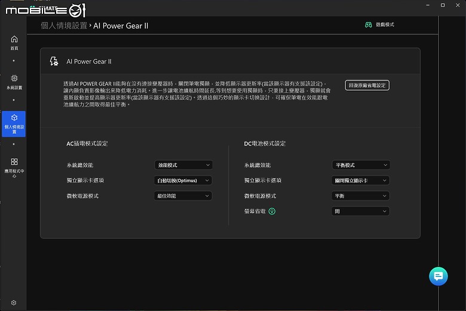Click the 螢幕省電 label
The width and height of the screenshot is (466, 311).
[x=255, y=211]
